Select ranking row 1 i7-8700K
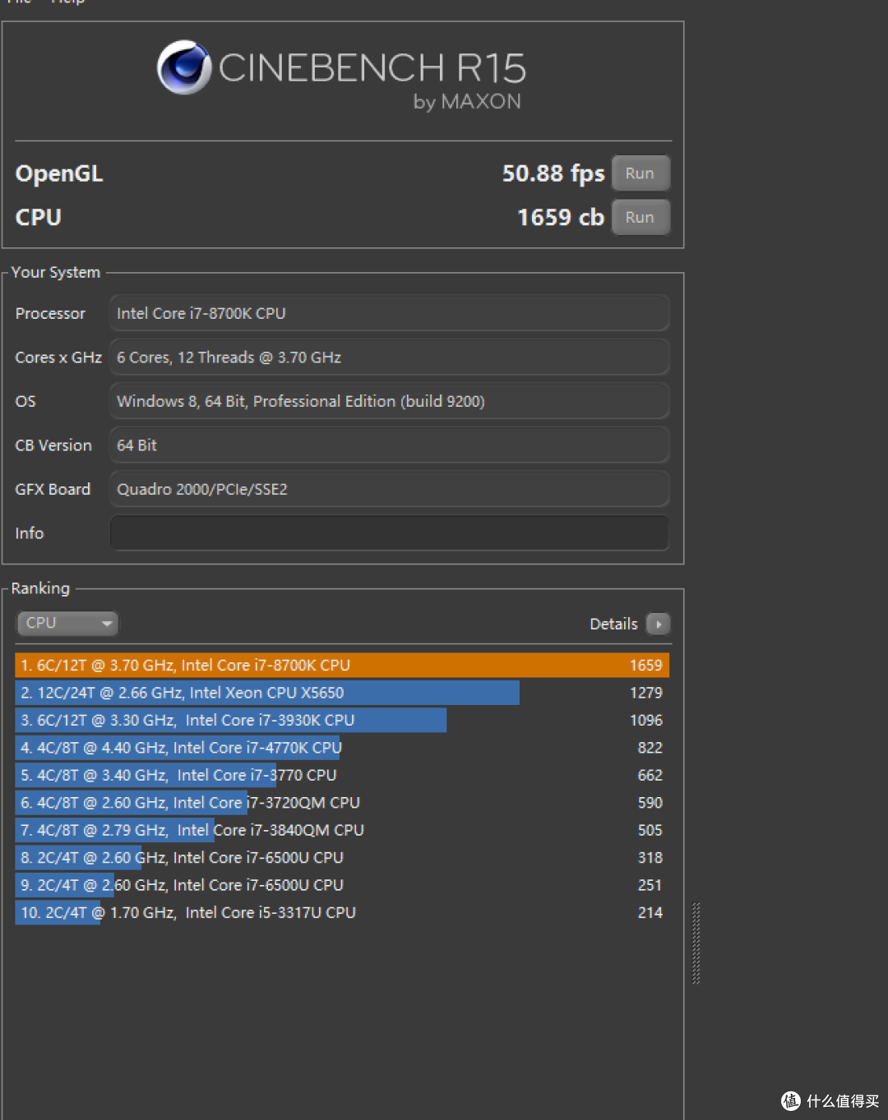Viewport: 888px width, 1120px height. [342, 666]
